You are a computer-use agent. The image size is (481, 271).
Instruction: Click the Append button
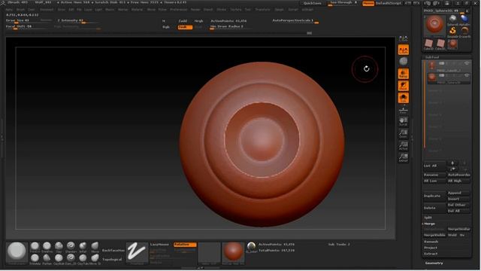tap(458, 193)
